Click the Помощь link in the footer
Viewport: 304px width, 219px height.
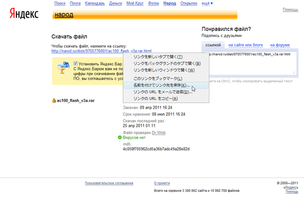pos(292,191)
